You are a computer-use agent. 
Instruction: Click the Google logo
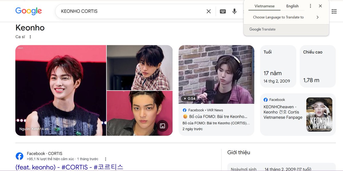pos(29,11)
